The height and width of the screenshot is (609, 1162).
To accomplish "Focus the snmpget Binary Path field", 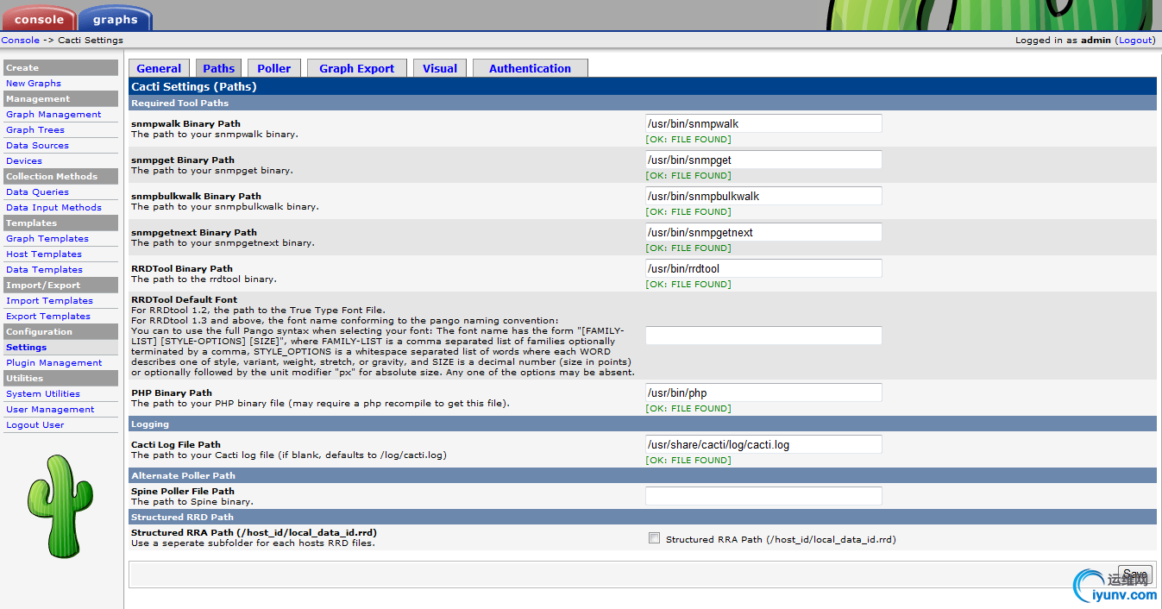I will [x=763, y=160].
